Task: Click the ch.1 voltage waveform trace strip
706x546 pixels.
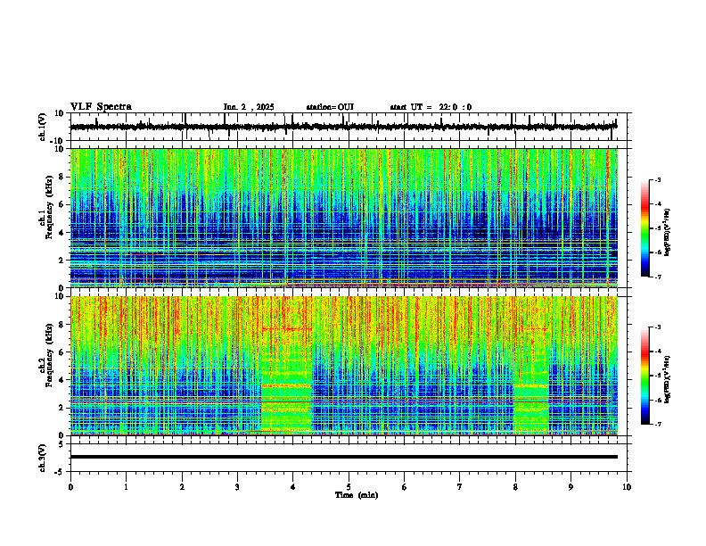Action: (343, 127)
